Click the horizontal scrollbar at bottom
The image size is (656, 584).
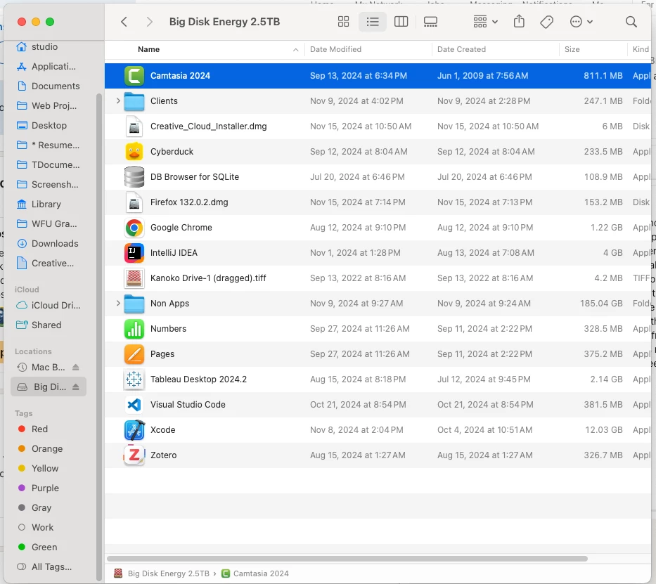pos(347,559)
